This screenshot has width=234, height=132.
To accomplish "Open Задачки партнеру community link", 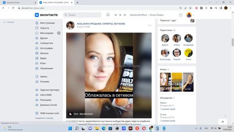I will point(50,90).
